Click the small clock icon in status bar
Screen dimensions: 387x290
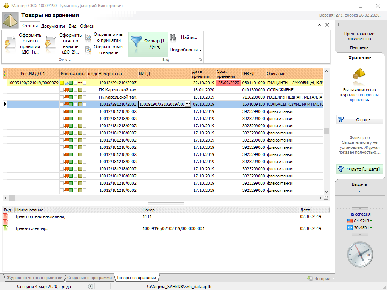[x=91, y=287]
